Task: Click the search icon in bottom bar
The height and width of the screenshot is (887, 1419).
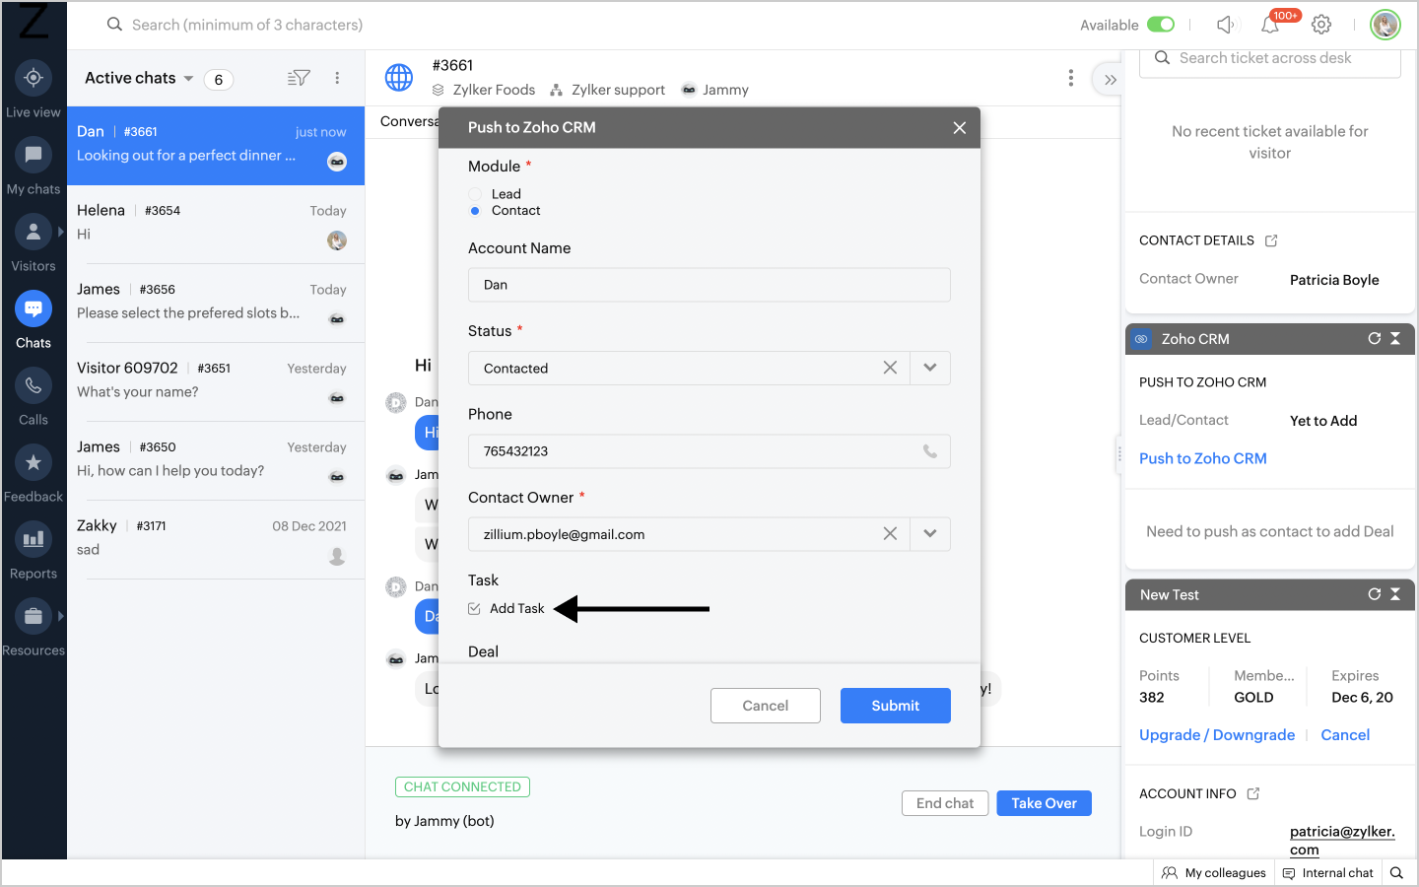Action: tap(1396, 872)
